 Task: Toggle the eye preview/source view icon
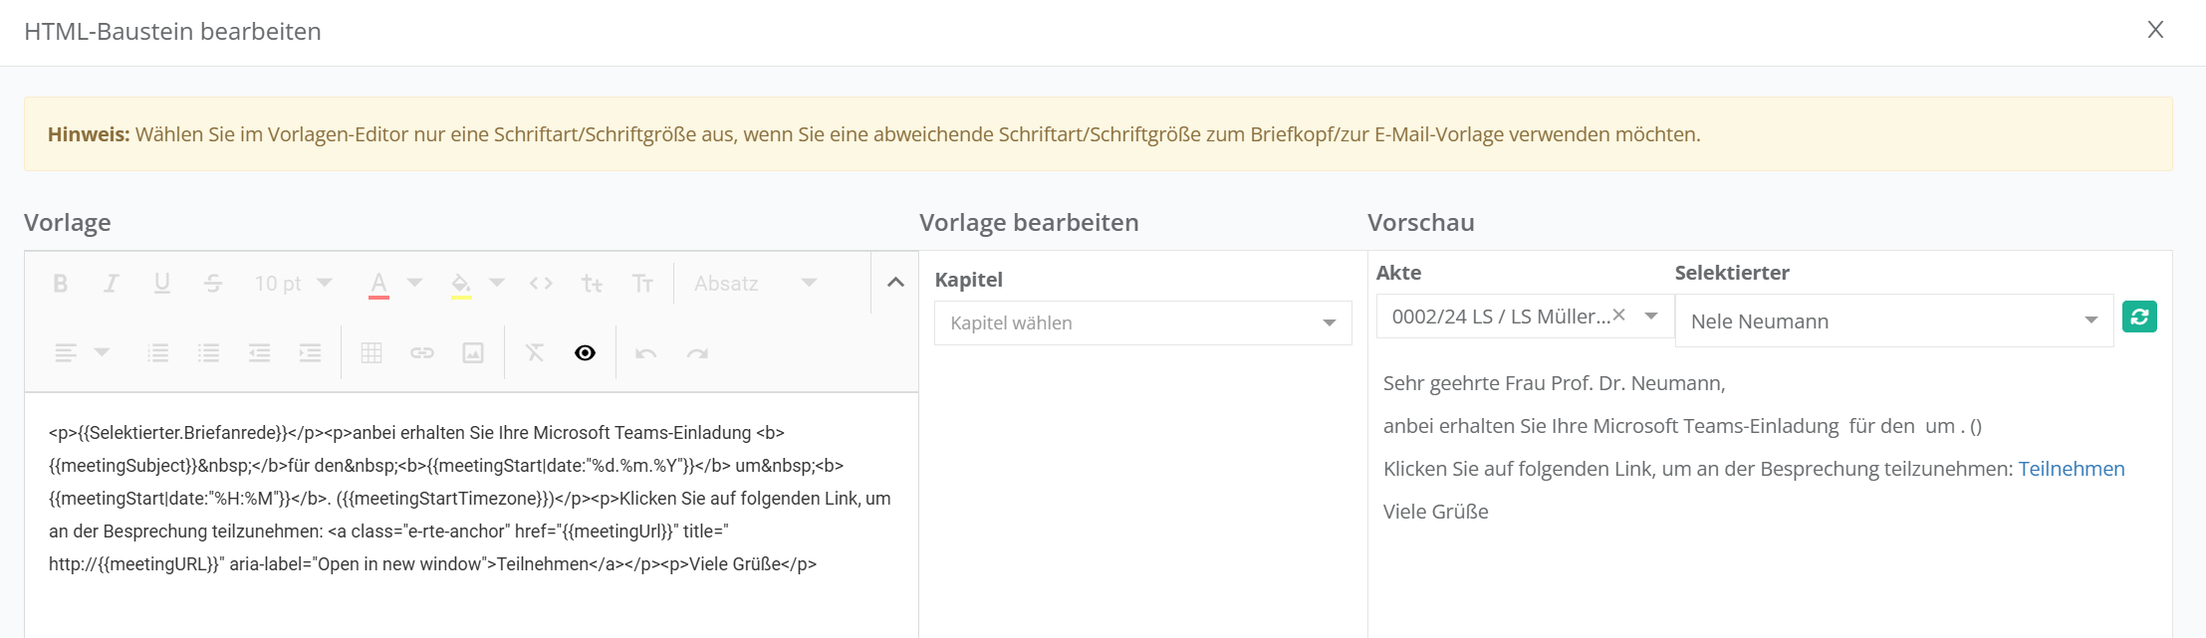(x=585, y=353)
